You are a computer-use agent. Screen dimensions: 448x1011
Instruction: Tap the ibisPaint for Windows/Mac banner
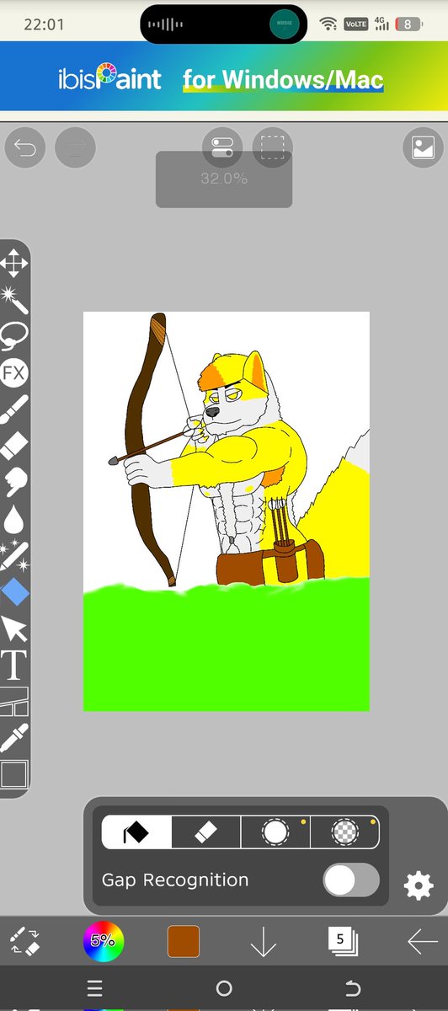click(x=224, y=80)
